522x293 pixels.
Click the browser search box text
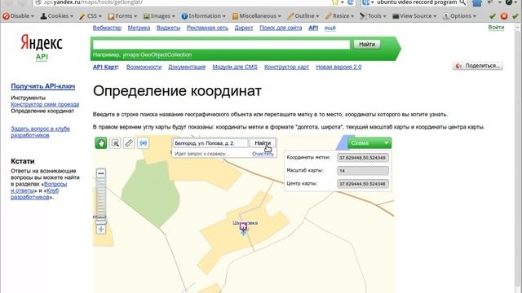coord(417,2)
